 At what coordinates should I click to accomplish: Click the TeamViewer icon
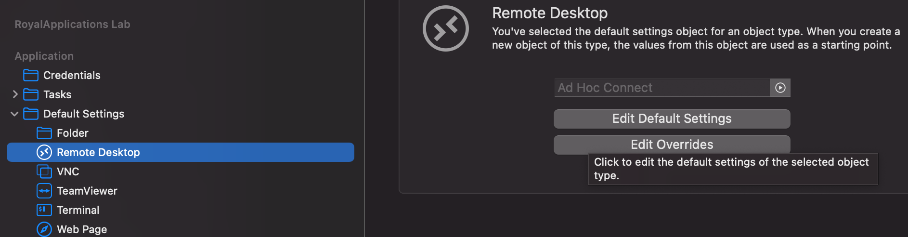pos(44,191)
